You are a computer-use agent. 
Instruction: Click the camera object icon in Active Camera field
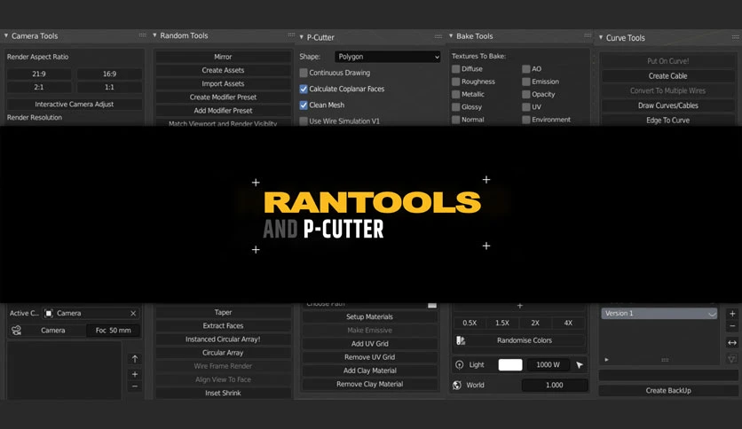click(x=48, y=313)
